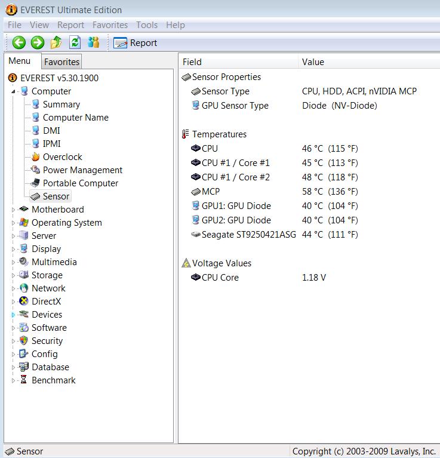Select the Sensor Type row

(309, 91)
